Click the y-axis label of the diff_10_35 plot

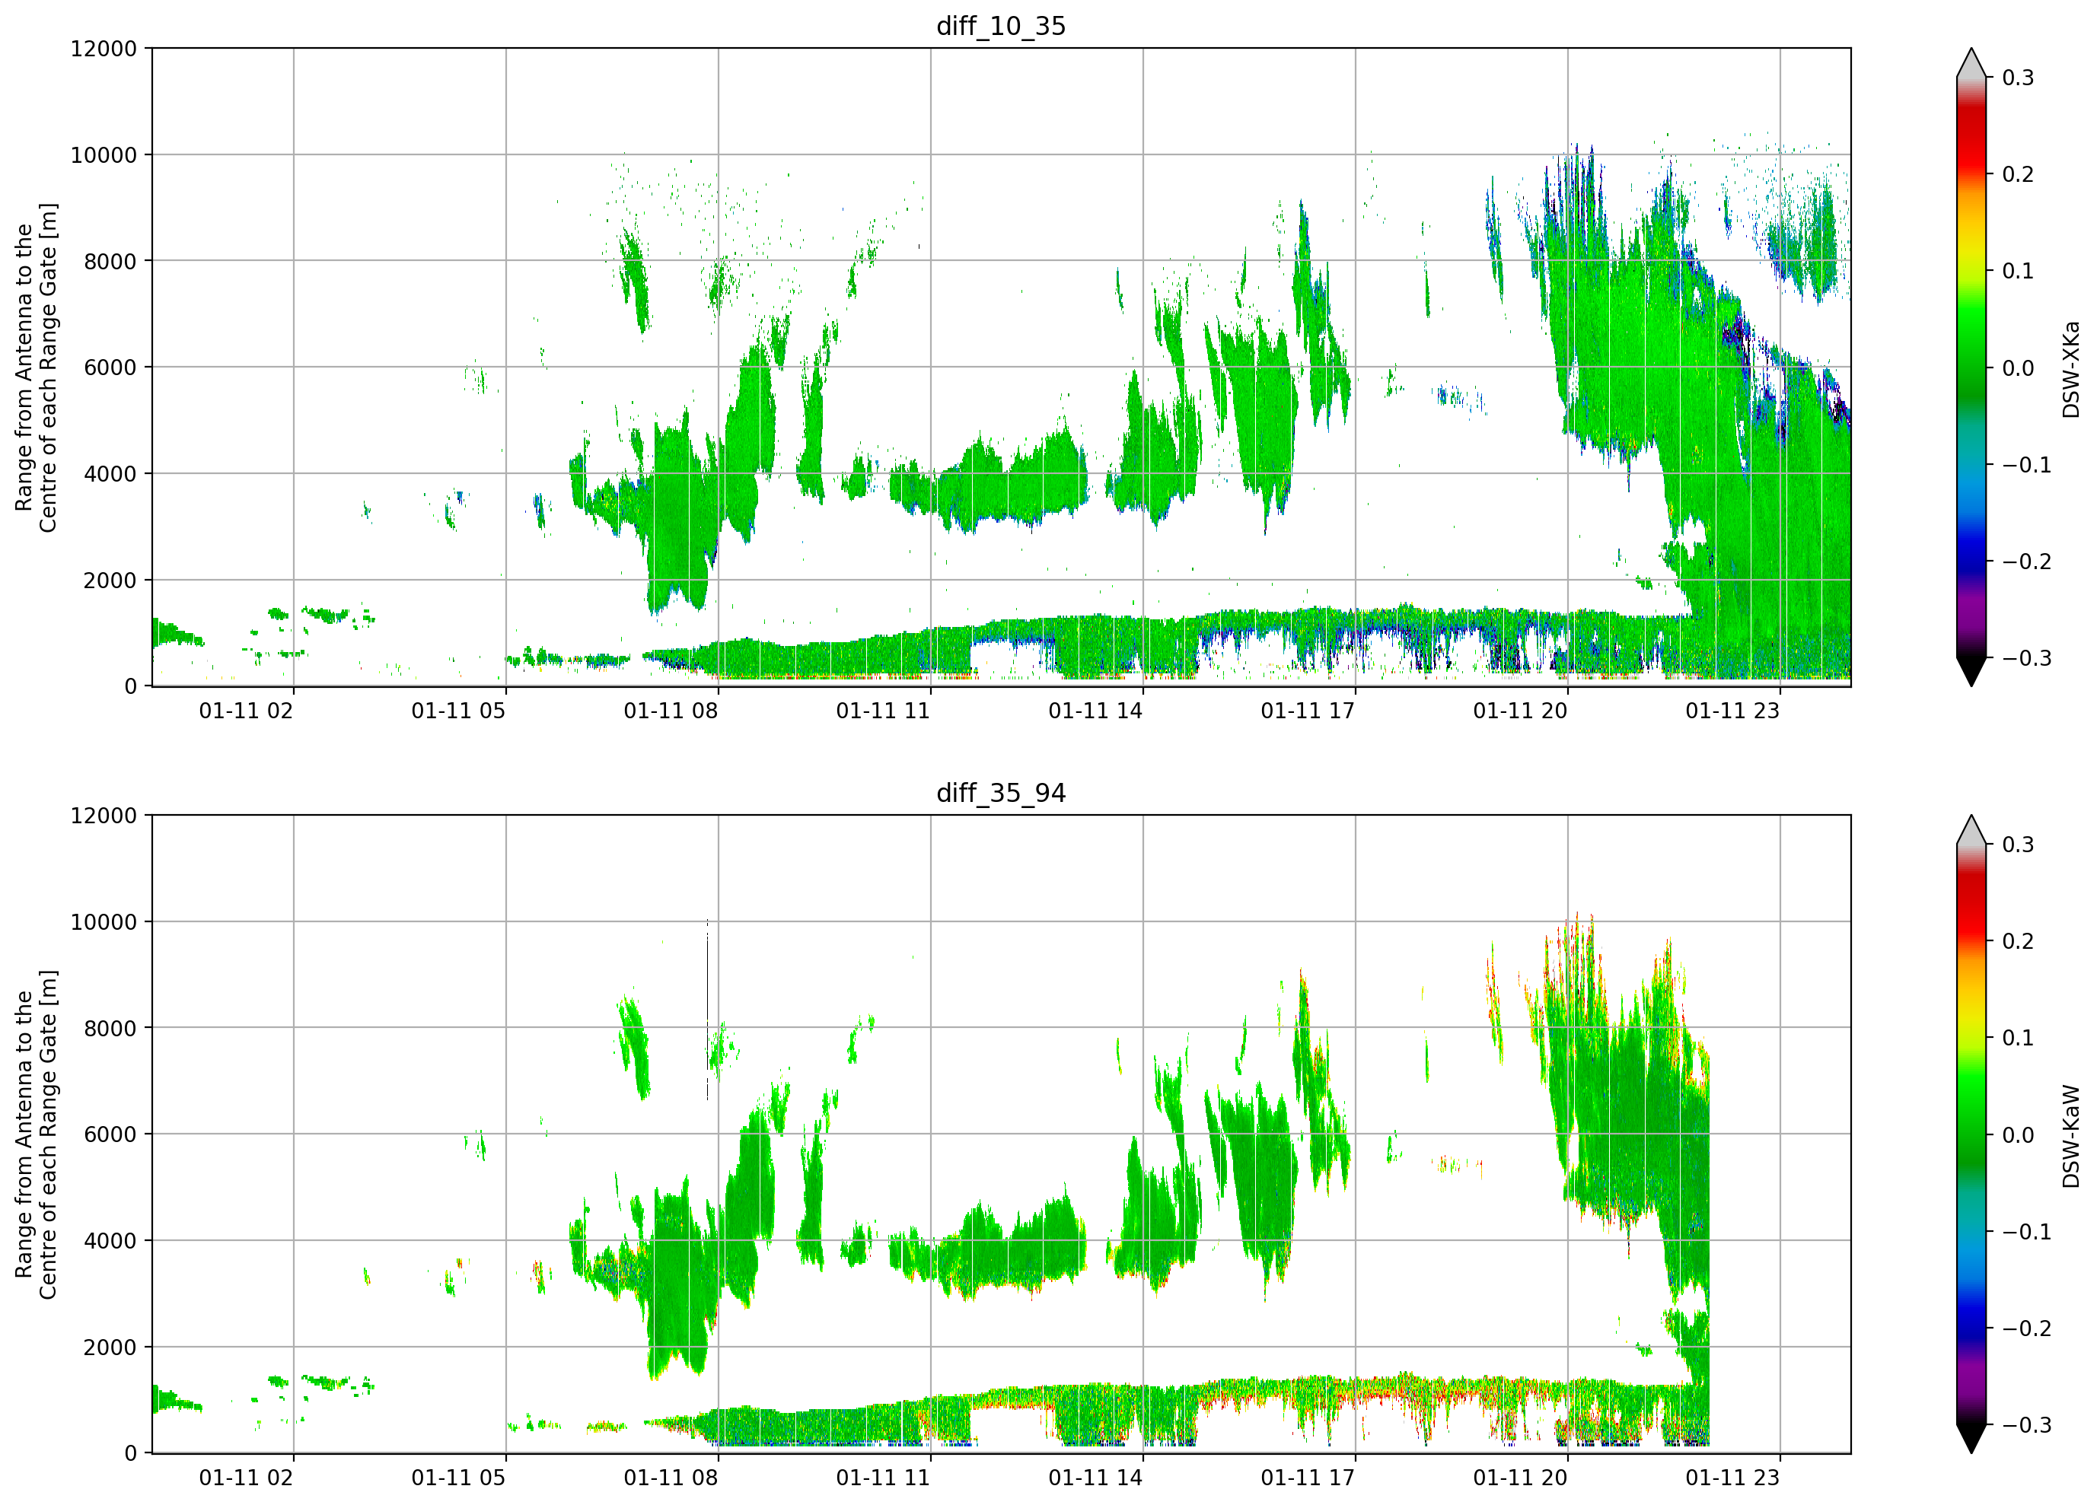(x=36, y=367)
